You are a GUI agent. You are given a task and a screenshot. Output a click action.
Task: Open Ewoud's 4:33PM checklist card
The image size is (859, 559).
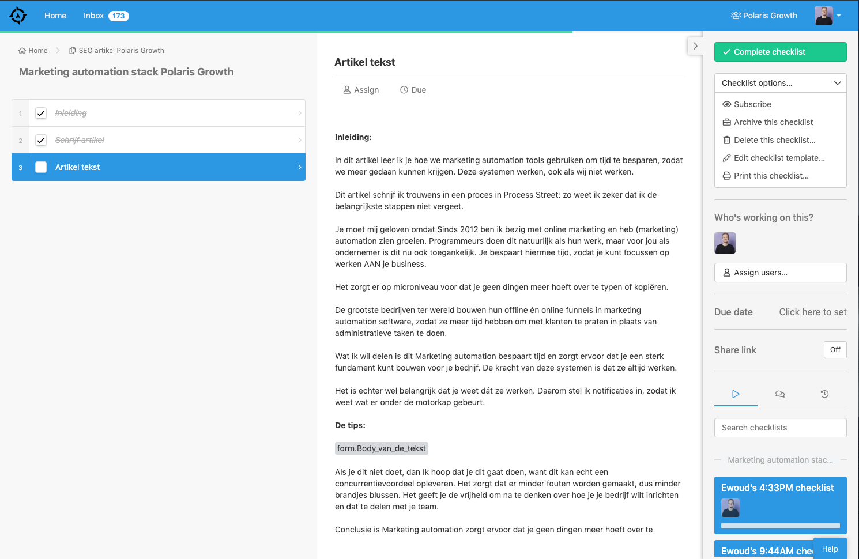pyautogui.click(x=781, y=505)
